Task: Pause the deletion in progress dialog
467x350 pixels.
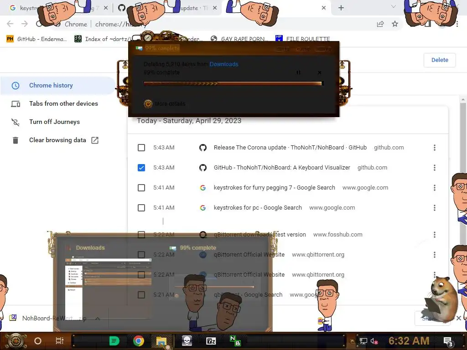Action: point(298,72)
